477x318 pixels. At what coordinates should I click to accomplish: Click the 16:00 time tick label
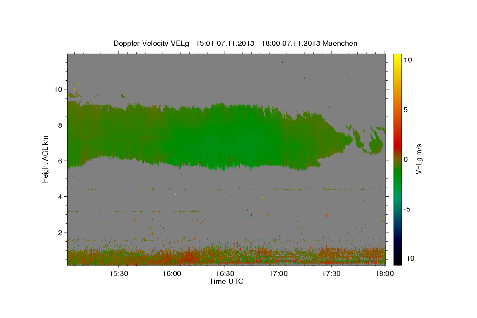pyautogui.click(x=172, y=274)
